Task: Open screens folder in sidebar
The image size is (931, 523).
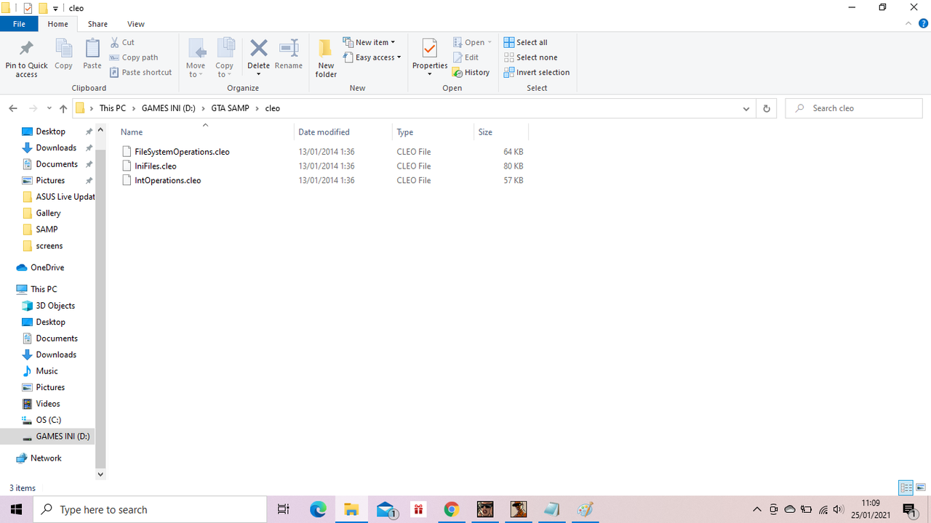Action: coord(42,246)
